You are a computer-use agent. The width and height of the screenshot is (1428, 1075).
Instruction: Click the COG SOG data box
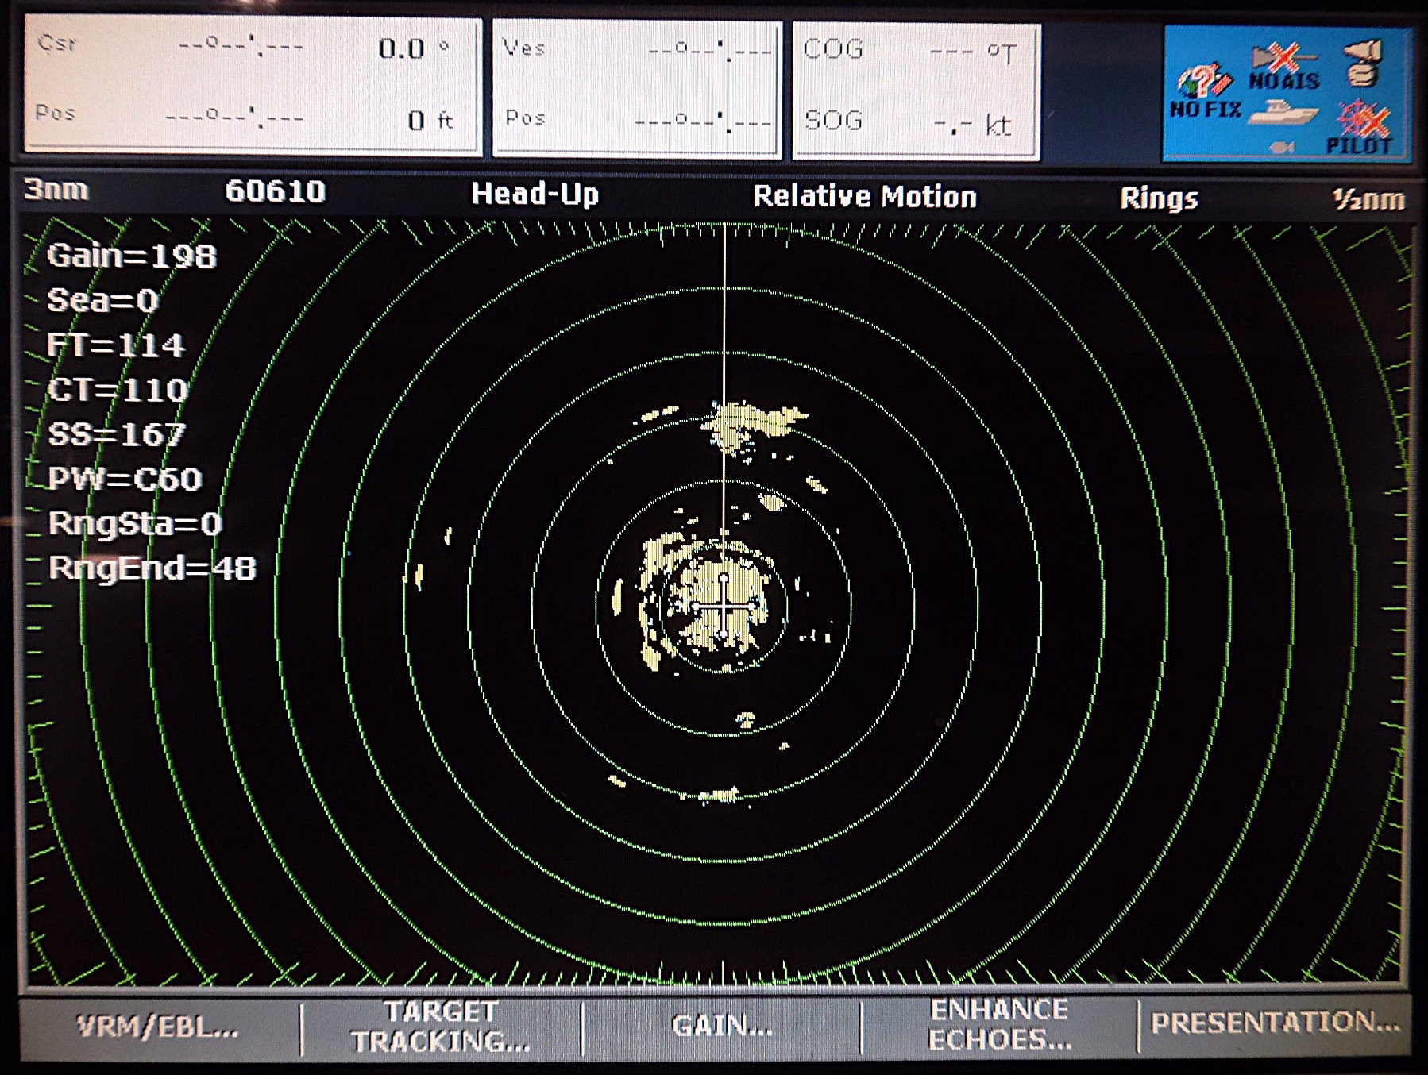[x=916, y=90]
